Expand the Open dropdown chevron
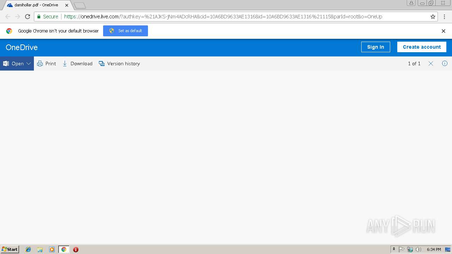Viewport: 452px width, 254px height. [x=29, y=64]
